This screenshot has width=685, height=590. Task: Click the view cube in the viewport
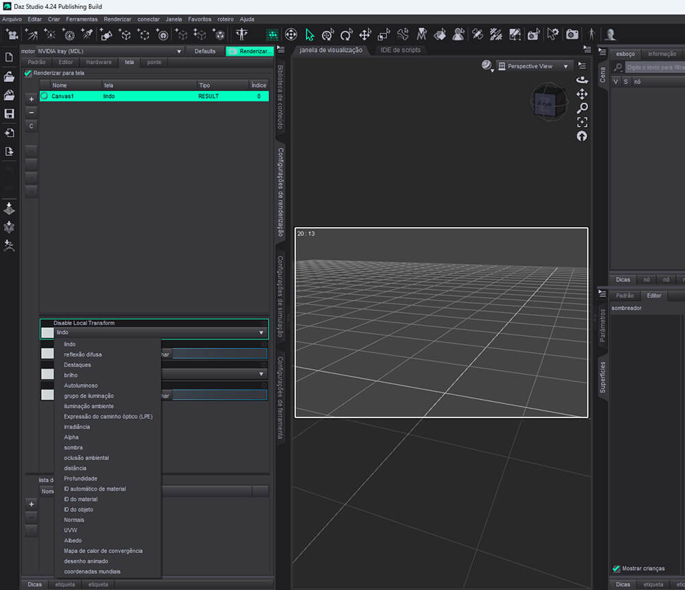[x=549, y=102]
